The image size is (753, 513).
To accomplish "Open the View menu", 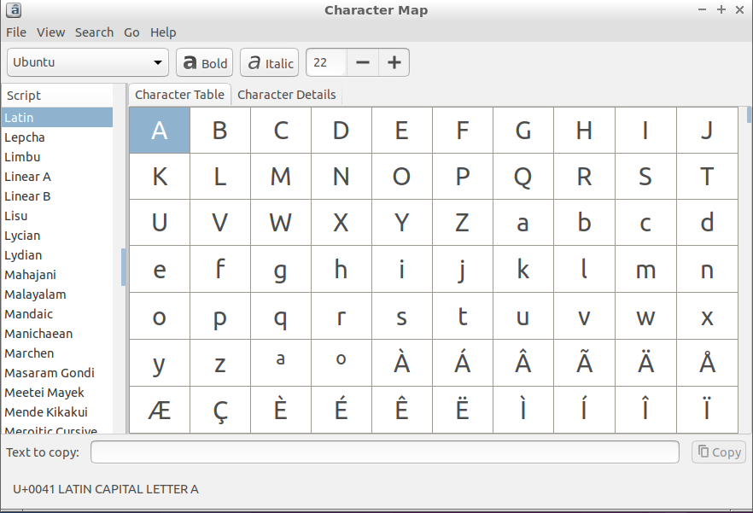I will [50, 32].
